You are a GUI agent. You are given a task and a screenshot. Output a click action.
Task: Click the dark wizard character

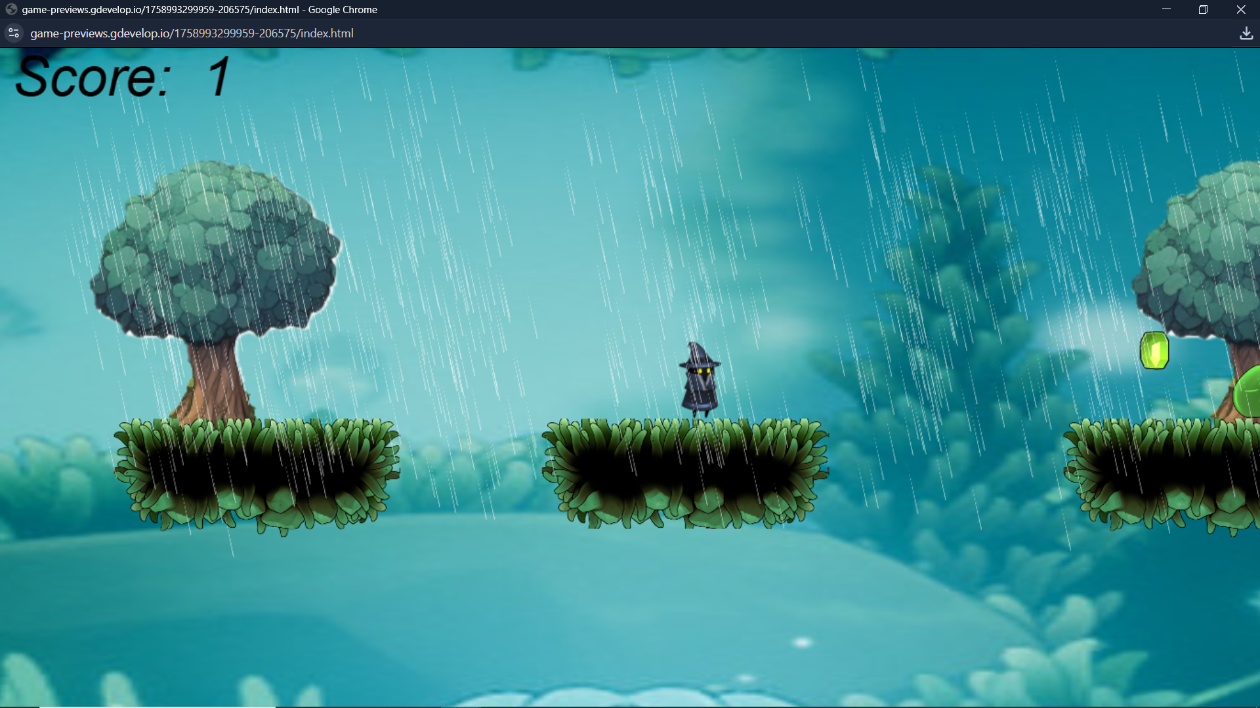point(700,382)
